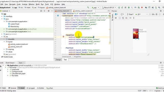Open the orientation selector in preview

click(x=122, y=14)
